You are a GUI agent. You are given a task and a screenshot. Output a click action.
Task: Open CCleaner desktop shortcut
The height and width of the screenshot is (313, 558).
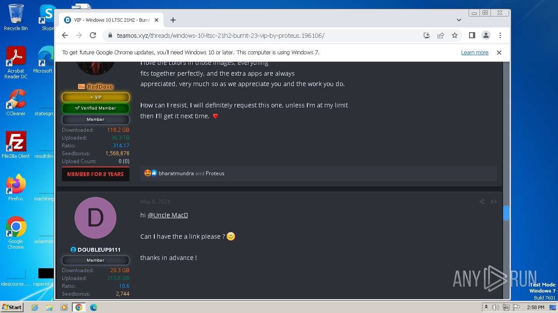(x=16, y=103)
